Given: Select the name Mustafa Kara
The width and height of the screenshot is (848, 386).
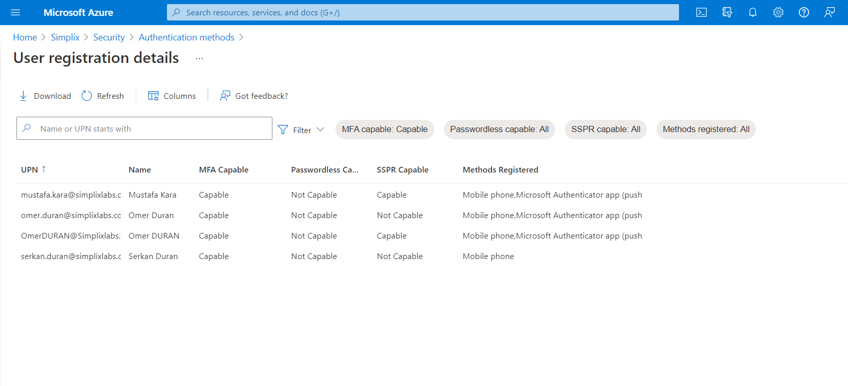Looking at the screenshot, I should 153,195.
